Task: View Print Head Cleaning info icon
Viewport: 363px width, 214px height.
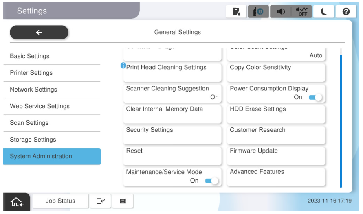Action: point(123,66)
